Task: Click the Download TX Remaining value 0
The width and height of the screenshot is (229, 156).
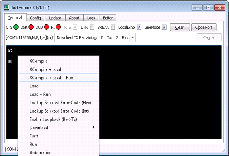Action: point(102,37)
